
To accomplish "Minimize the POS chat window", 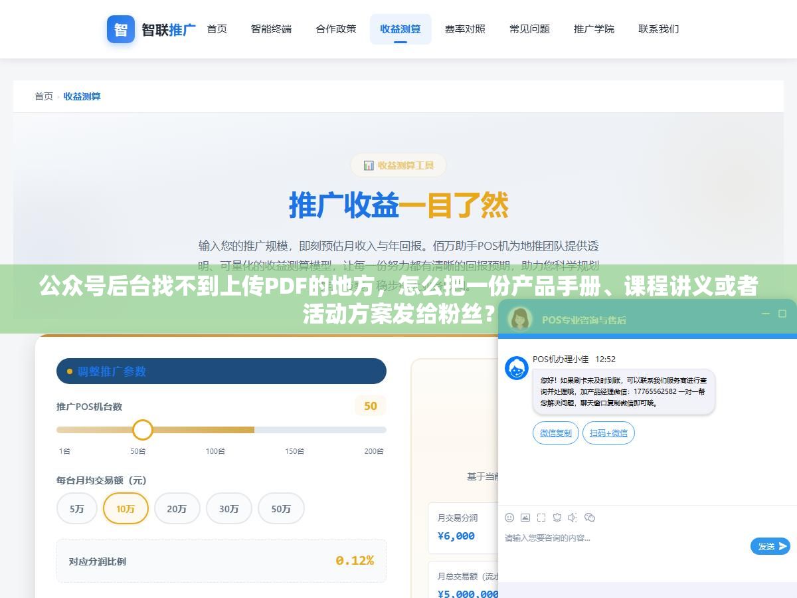I will (766, 314).
